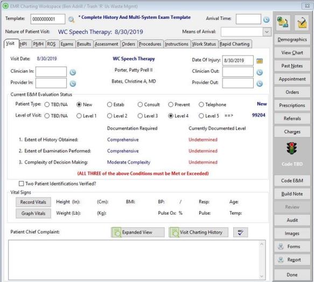Click the Build Note sidebar button
This screenshot has height=282, width=314.
click(x=292, y=194)
